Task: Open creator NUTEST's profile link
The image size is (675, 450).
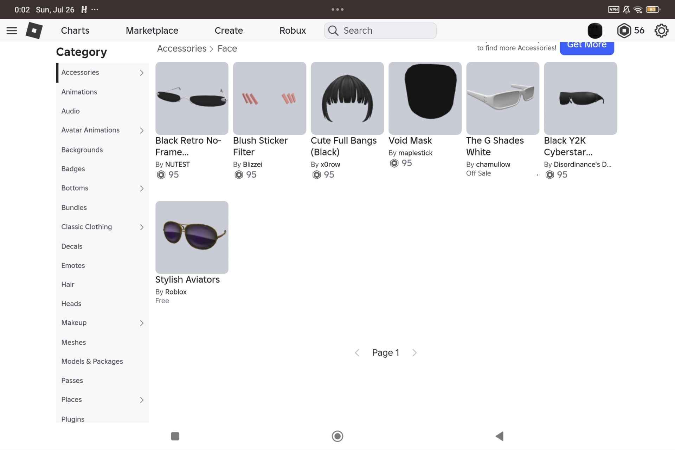Action: pos(178,164)
